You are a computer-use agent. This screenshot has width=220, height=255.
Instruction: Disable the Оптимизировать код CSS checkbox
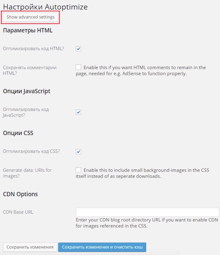[x=79, y=152]
